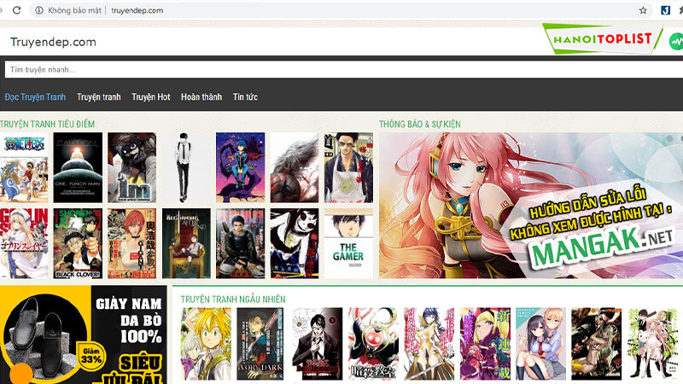
Task: Open the Goblin Slayer cover thumbnail
Action: pyautogui.click(x=24, y=243)
